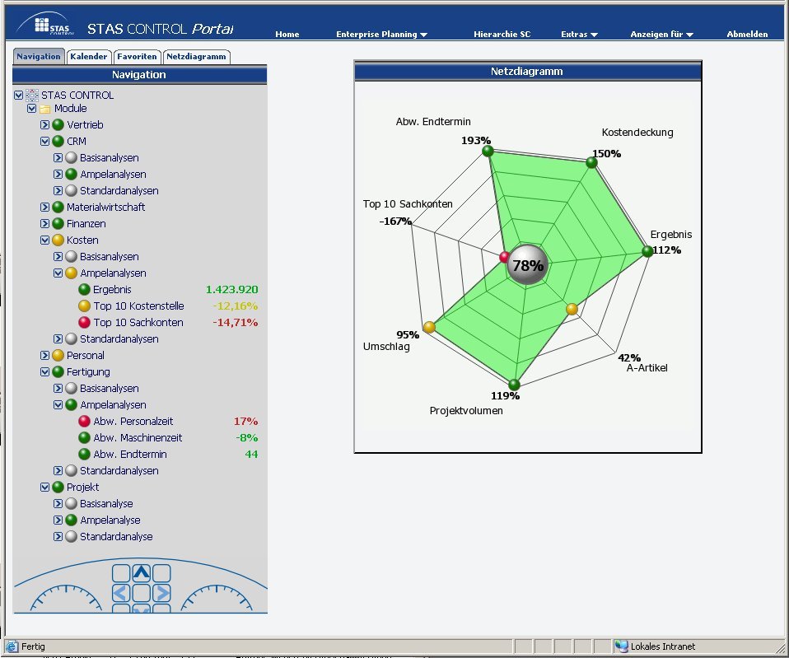Open the Favoriten tab
The image size is (789, 658).
pos(137,56)
